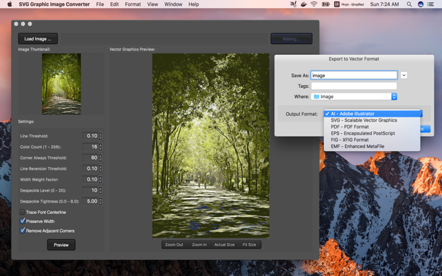
Task: Select EPS - Encapsulated PostScript option
Action: (x=362, y=133)
